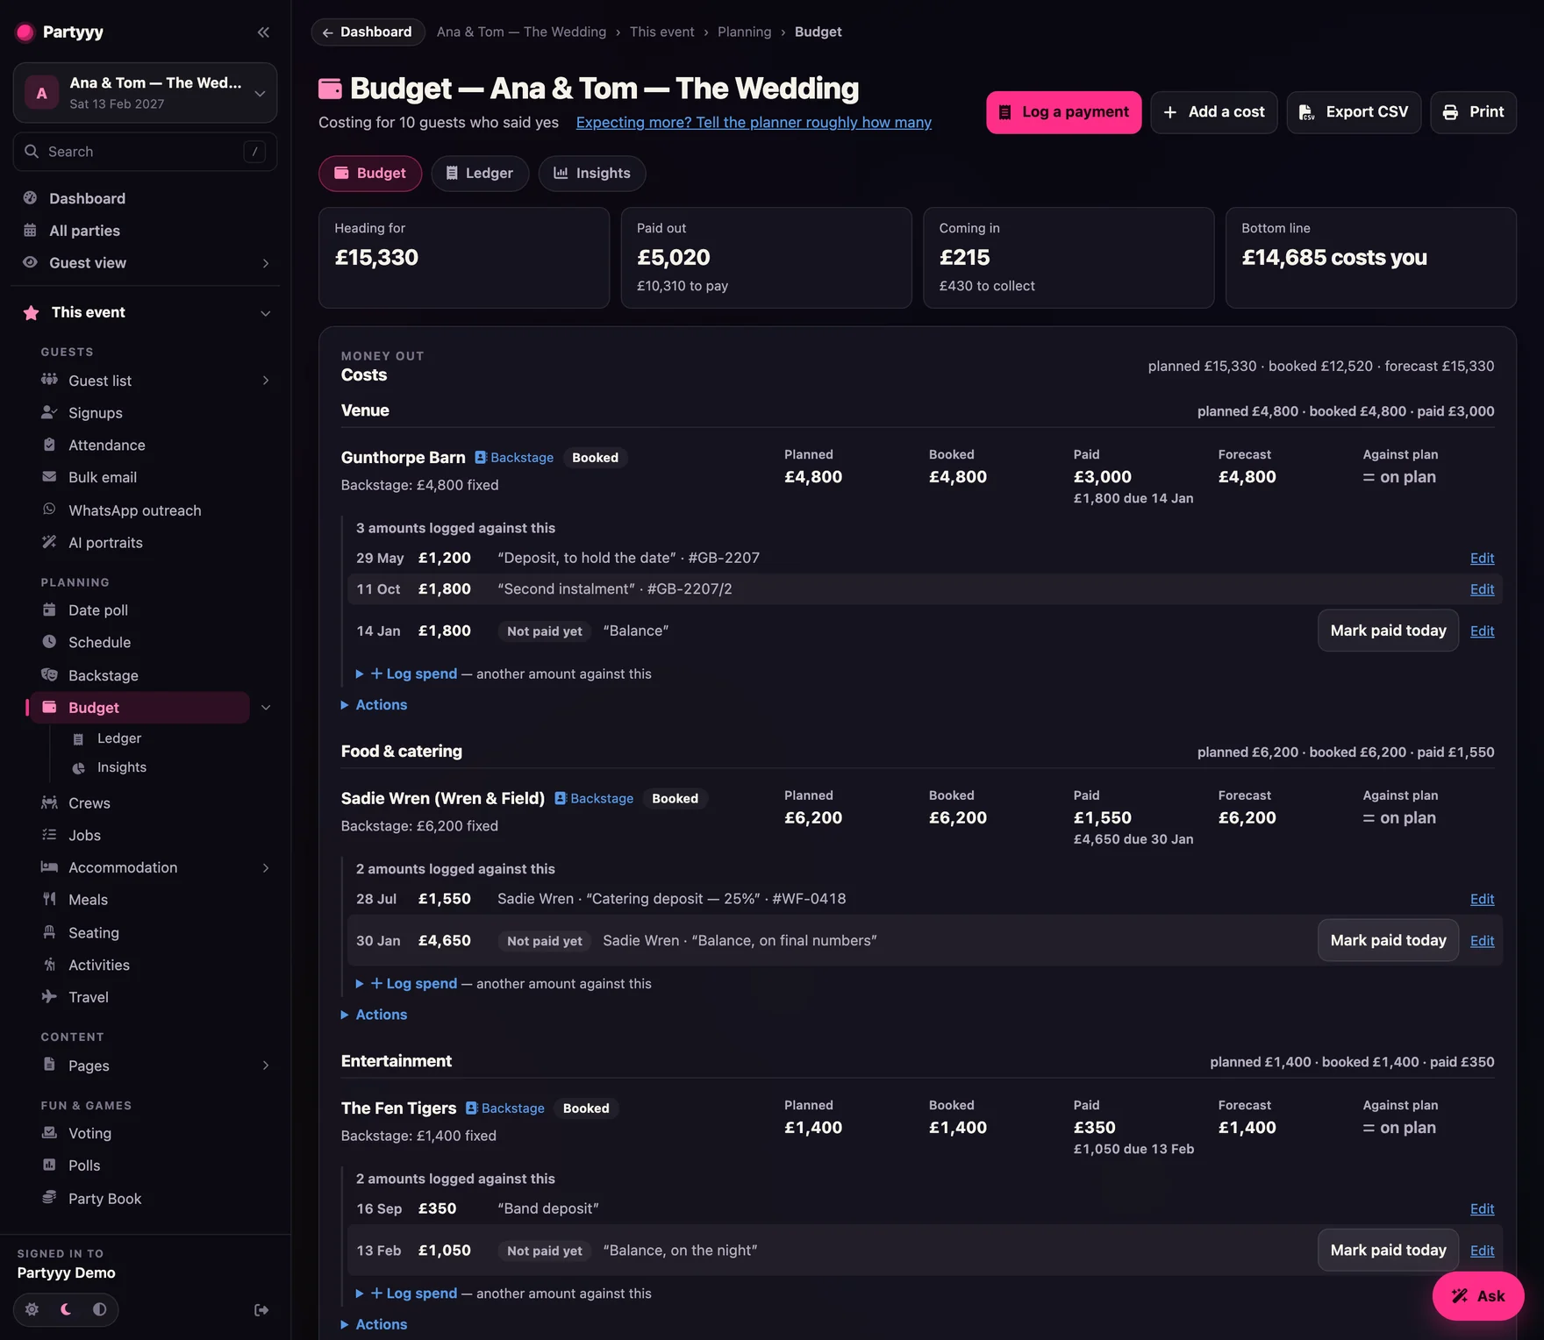Collapse the Budget submenu chevron
Image resolution: width=1544 pixels, height=1340 pixels.
[x=265, y=708]
